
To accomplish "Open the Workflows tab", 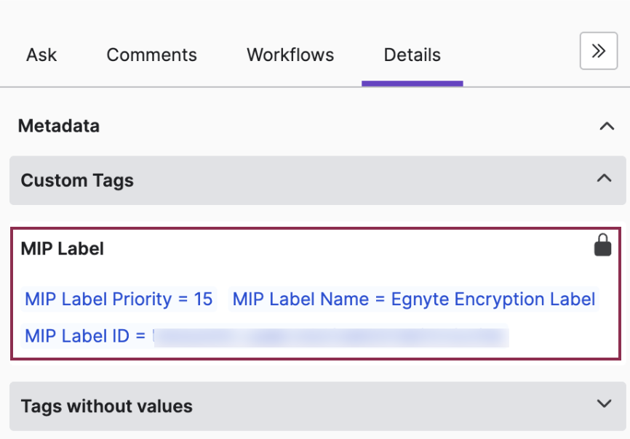I will click(x=290, y=55).
